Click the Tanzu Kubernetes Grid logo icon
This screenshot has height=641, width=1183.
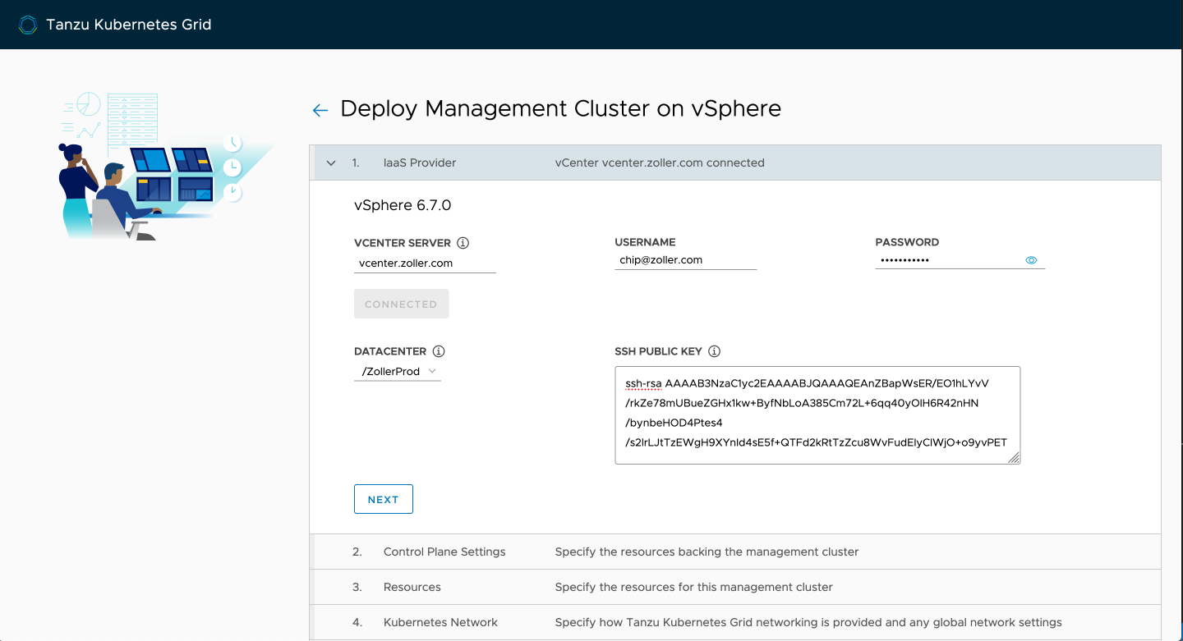[x=28, y=25]
